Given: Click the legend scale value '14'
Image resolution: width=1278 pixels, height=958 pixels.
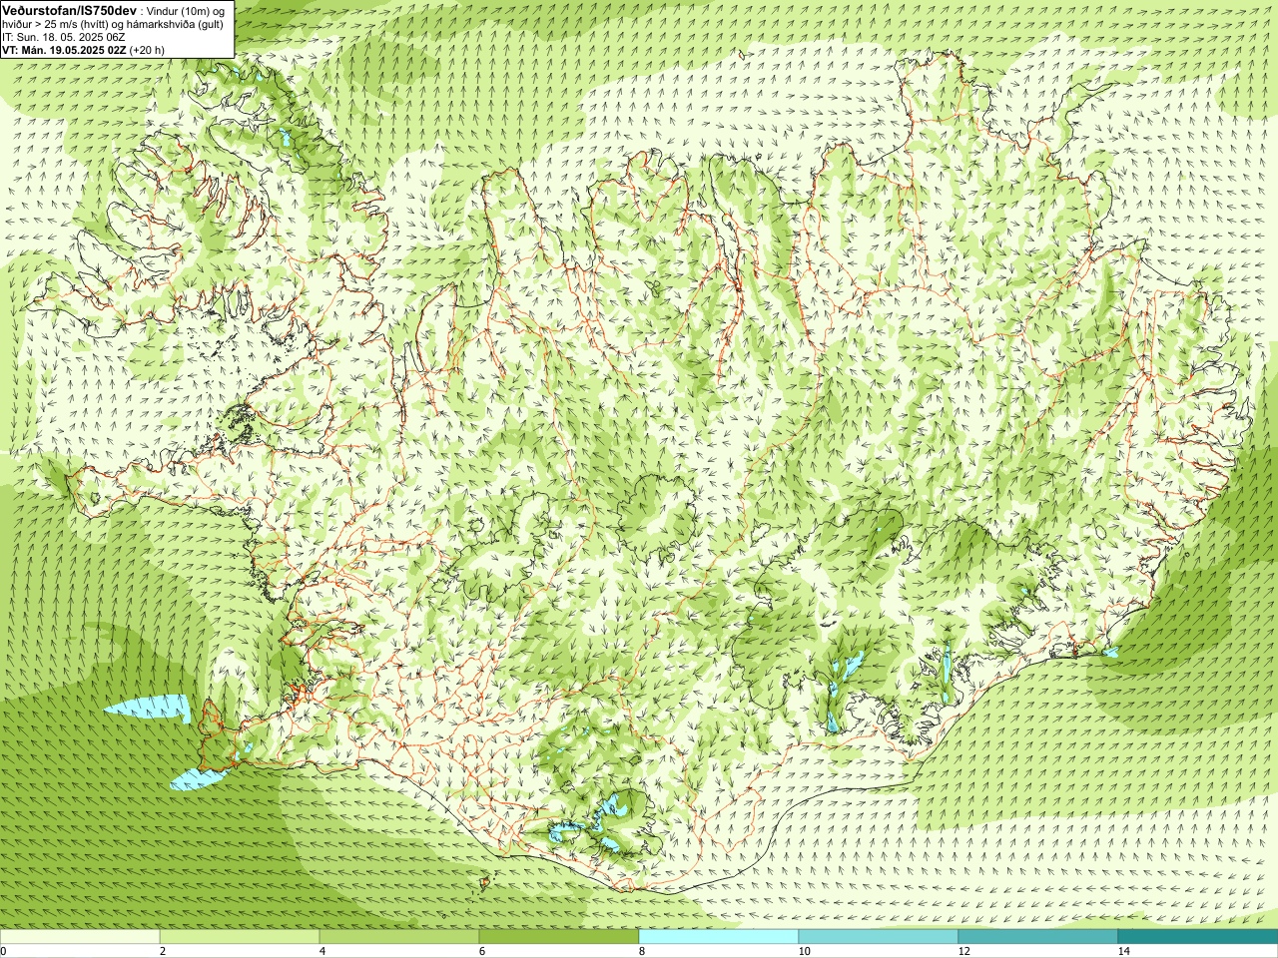Looking at the screenshot, I should pyautogui.click(x=1123, y=951).
